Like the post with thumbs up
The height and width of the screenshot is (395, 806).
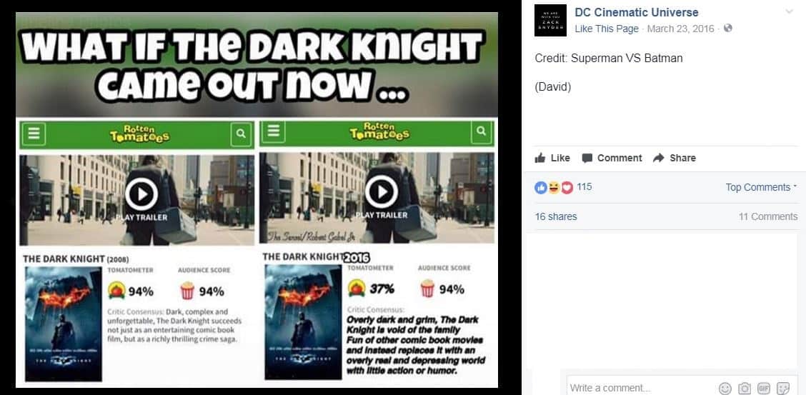tap(552, 158)
